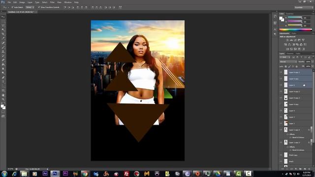Screen dimensions: 315x177
Task: Open the Essentials workspace dropdown
Action: (304, 7)
